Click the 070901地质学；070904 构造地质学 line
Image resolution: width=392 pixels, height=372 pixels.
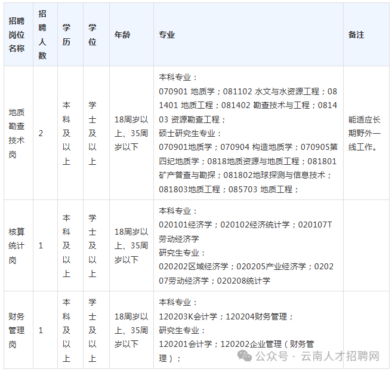pyautogui.click(x=248, y=147)
